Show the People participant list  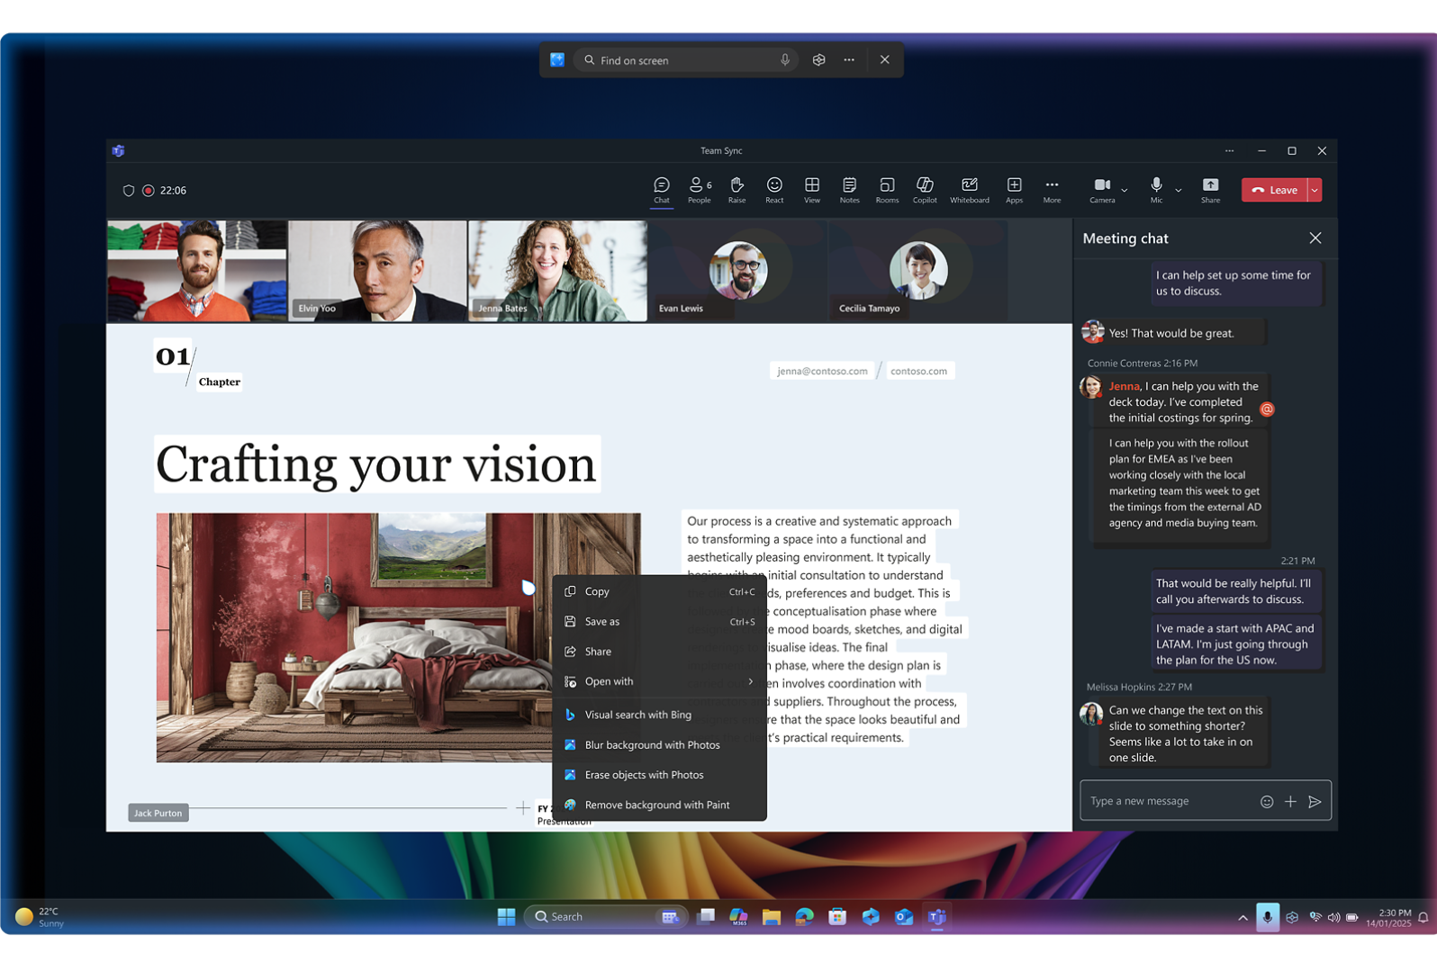[x=699, y=189]
